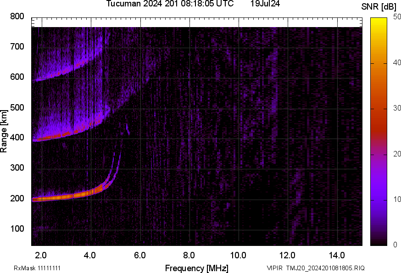This screenshot has width=401, height=273.
Task: Click the 19Jul24 date label
Action: (265, 4)
